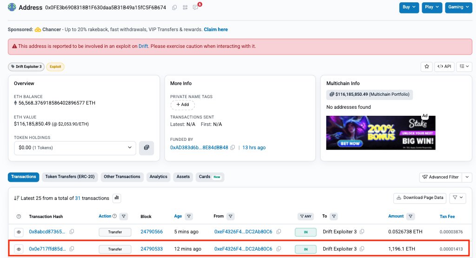Click the Download Page Data button

[x=420, y=198]
